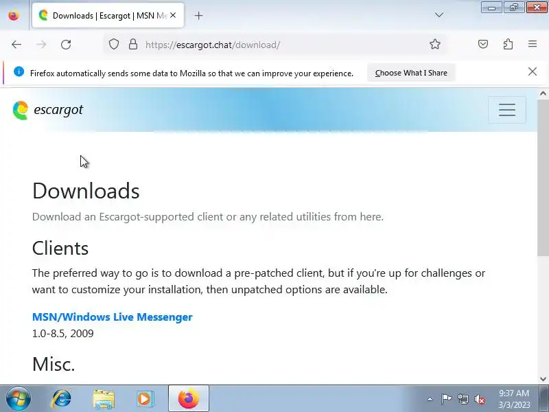Click the escargot logo
Viewport: 549px width, 412px height.
click(48, 110)
